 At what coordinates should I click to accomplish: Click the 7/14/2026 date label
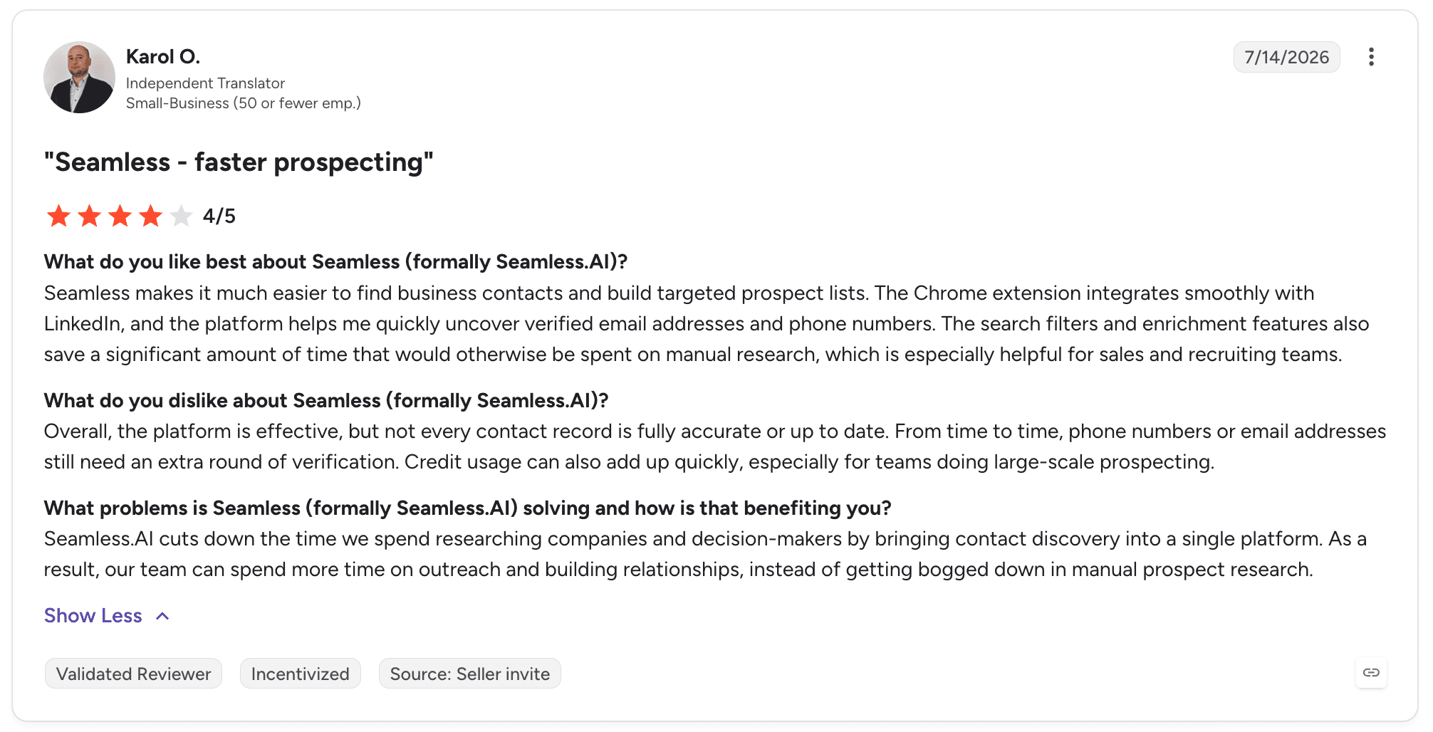(1286, 57)
